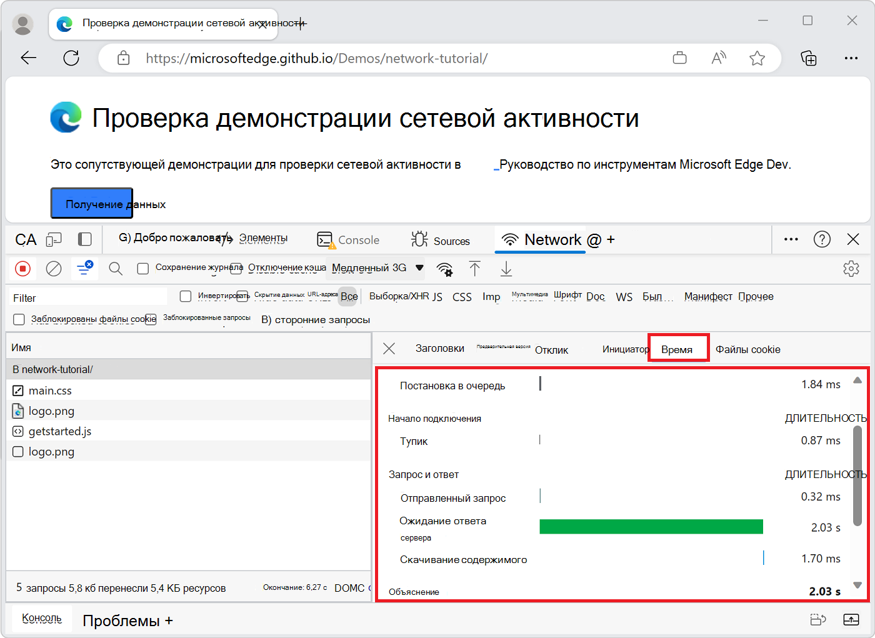Open Файлы cookie details tab

point(747,349)
